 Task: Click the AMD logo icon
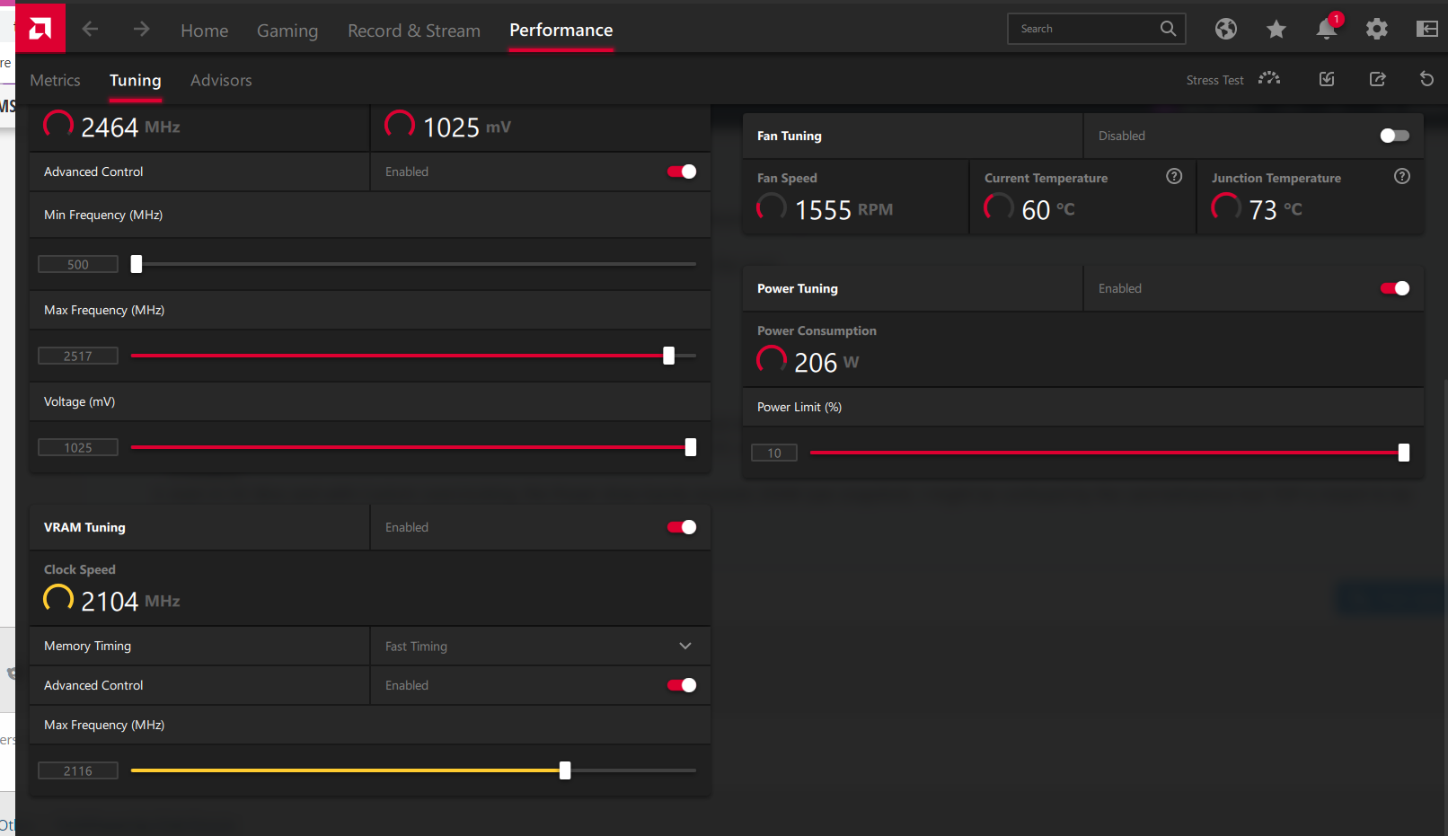pos(40,29)
